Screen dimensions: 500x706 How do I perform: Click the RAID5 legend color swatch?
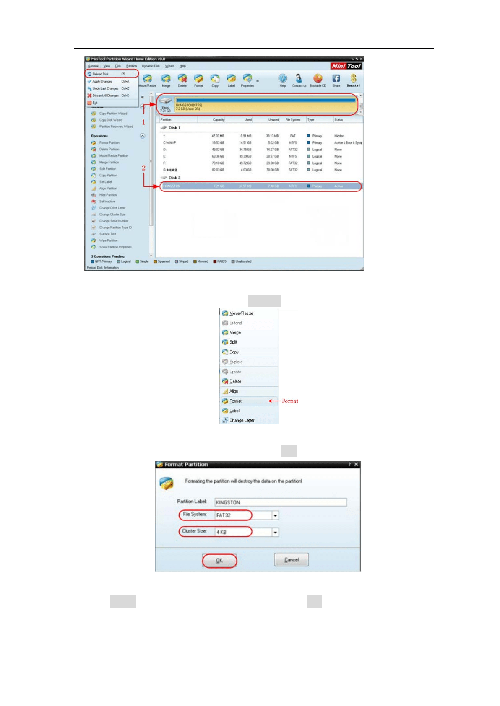tap(215, 261)
